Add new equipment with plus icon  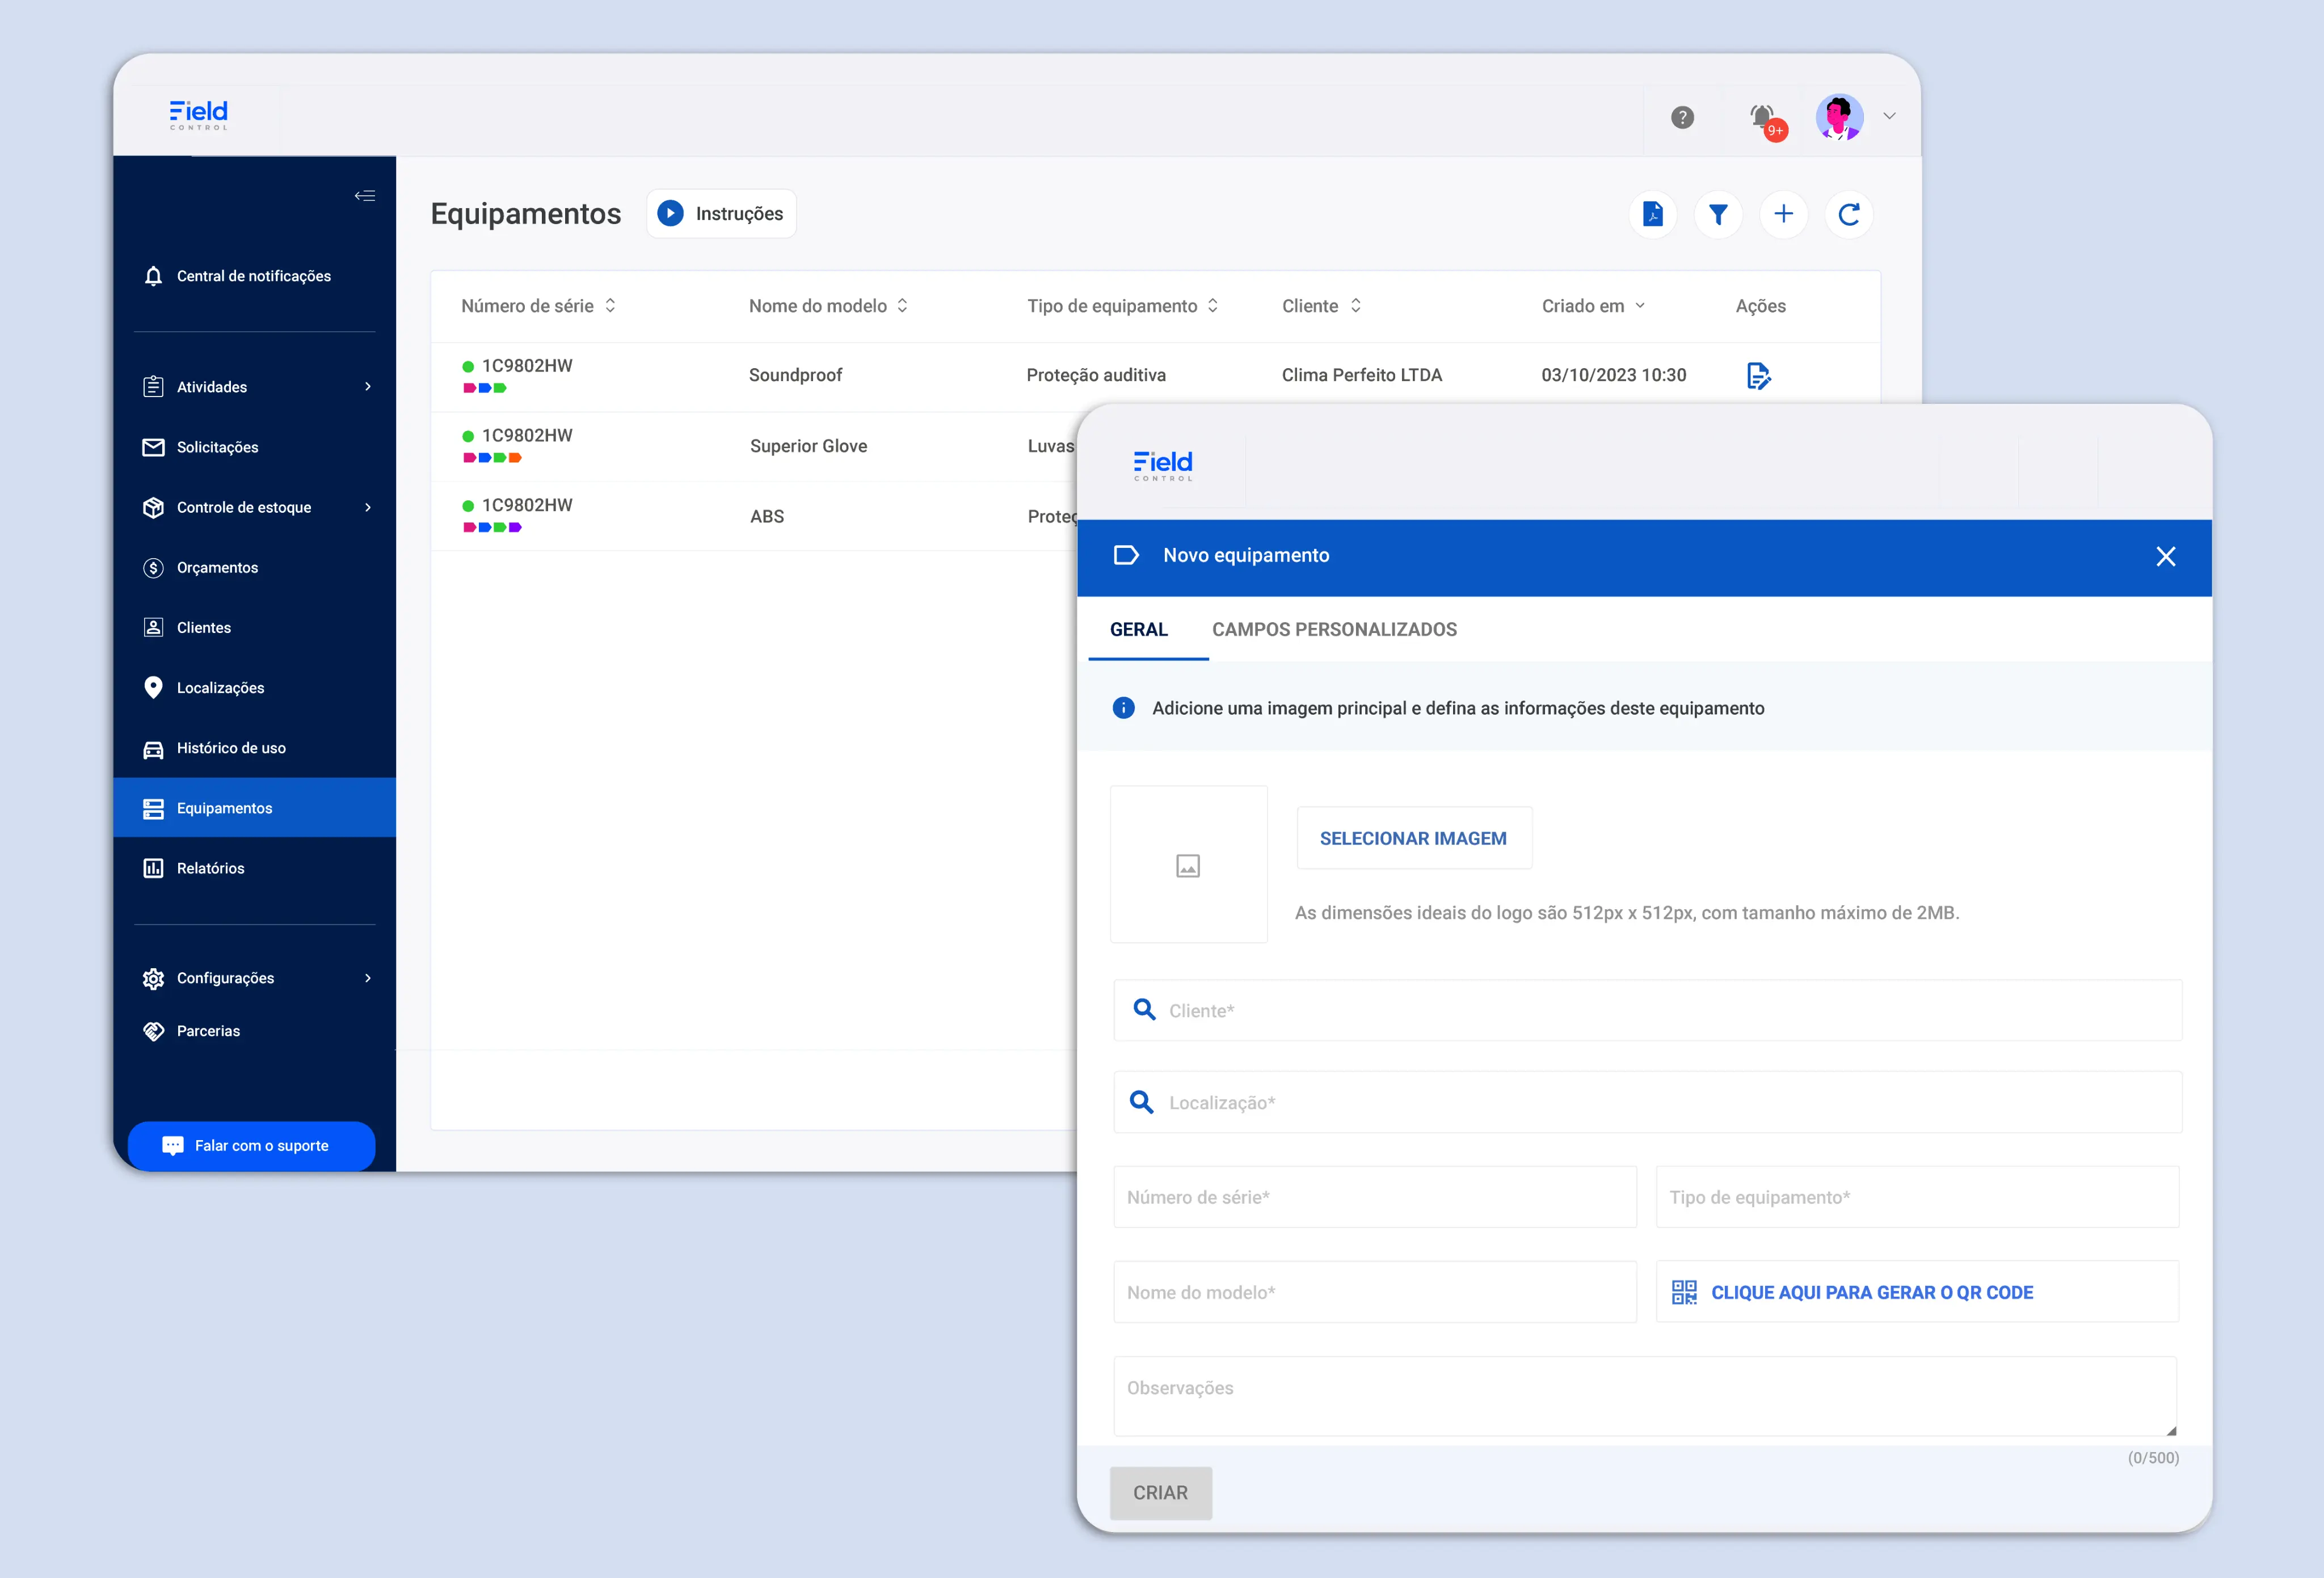coord(1783,214)
